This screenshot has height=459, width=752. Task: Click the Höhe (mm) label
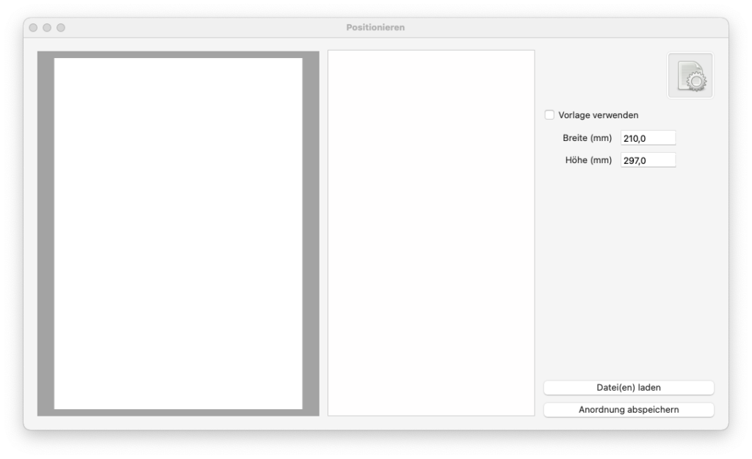pyautogui.click(x=589, y=160)
